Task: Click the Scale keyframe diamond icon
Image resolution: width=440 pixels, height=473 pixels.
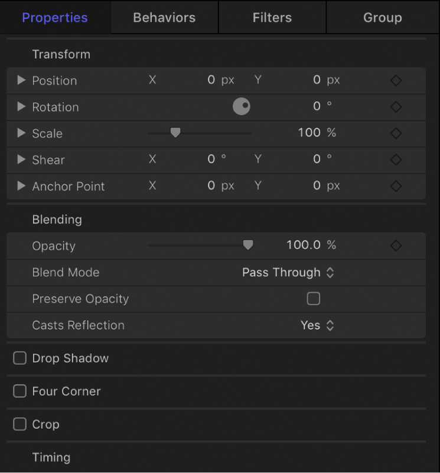Action: tap(396, 133)
